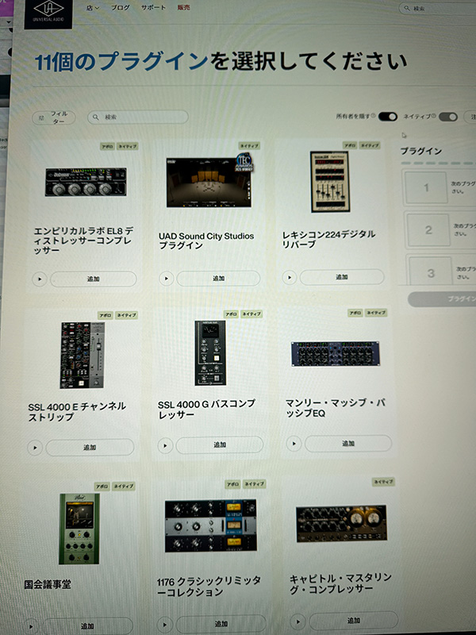Play preview for UAD Sound City Studios
This screenshot has height=635, width=476.
tap(166, 279)
